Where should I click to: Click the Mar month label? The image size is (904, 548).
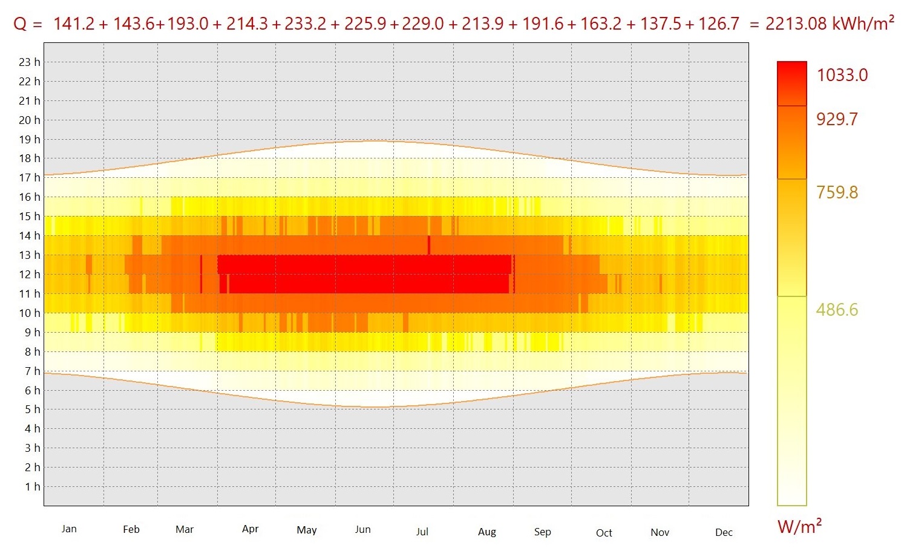185,529
